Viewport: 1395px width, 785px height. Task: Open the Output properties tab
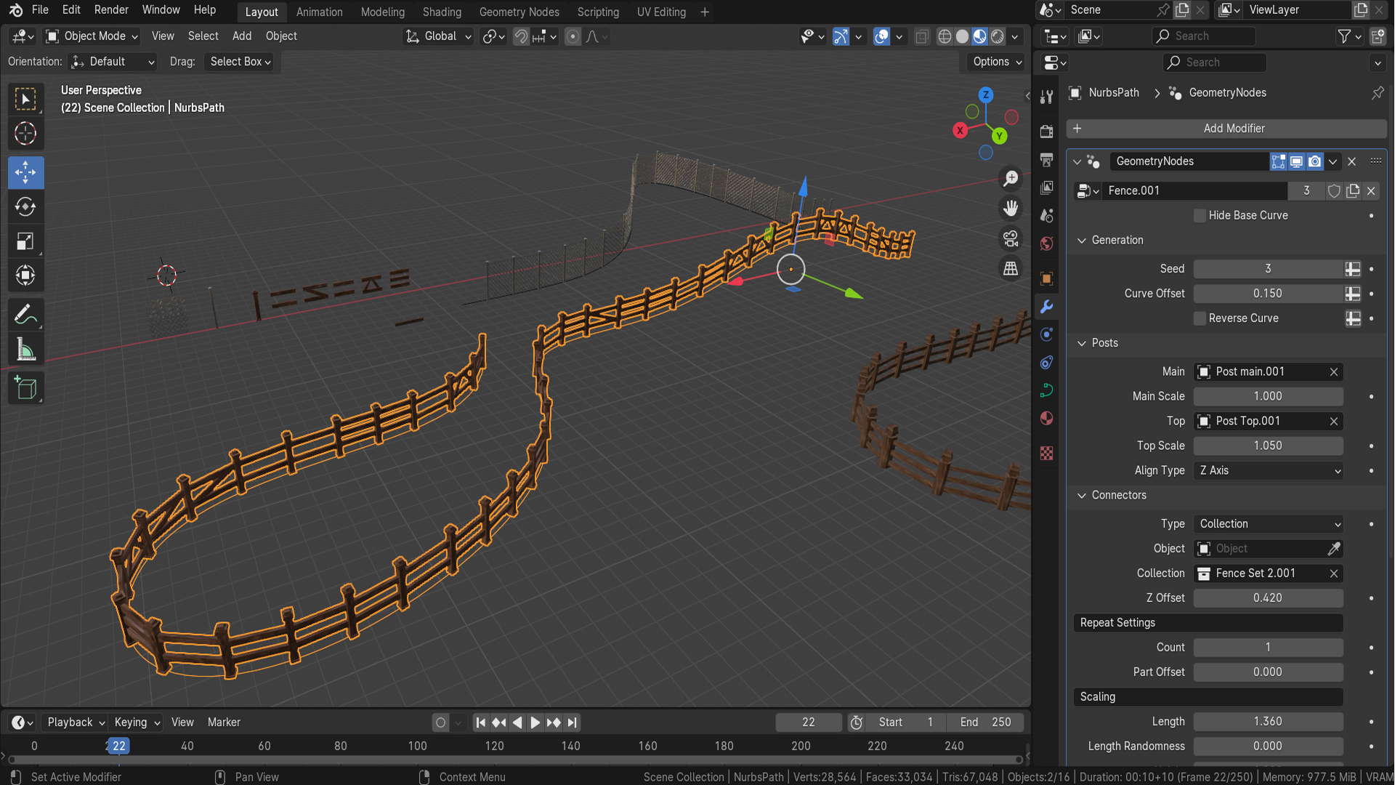pos(1046,159)
